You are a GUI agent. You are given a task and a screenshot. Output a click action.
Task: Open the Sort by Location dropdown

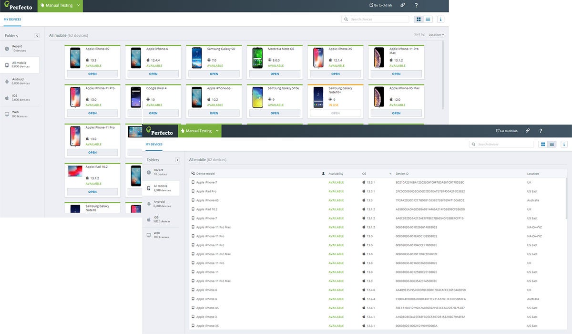(x=436, y=35)
